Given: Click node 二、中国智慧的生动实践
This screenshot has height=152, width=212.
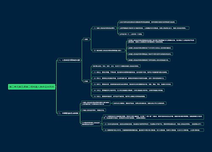Looking at the screenshot, I should coord(68,113).
